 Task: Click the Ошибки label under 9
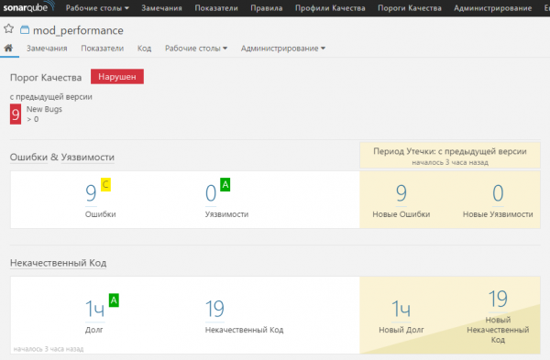(100, 214)
